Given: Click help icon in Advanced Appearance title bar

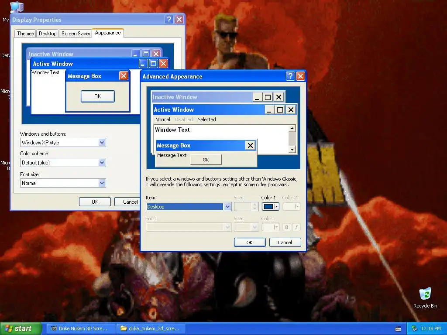Looking at the screenshot, I should point(290,76).
